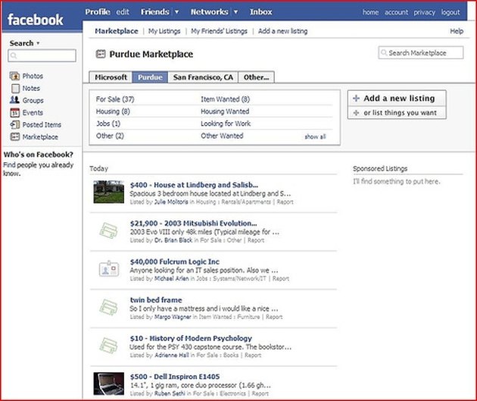Open My Friends' Listings
This screenshot has height=401, width=477.
[219, 31]
